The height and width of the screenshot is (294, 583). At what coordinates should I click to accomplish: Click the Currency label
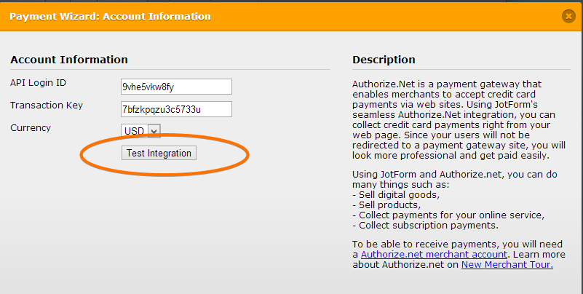tap(31, 128)
